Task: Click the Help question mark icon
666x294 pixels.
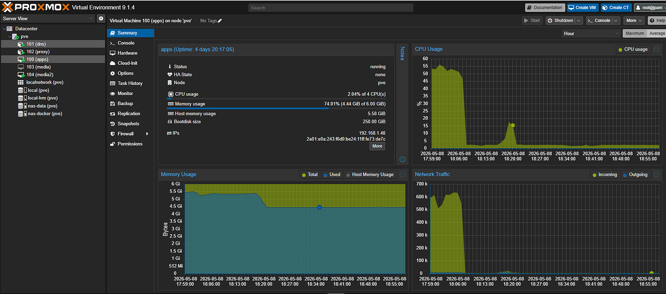Action: 653,20
